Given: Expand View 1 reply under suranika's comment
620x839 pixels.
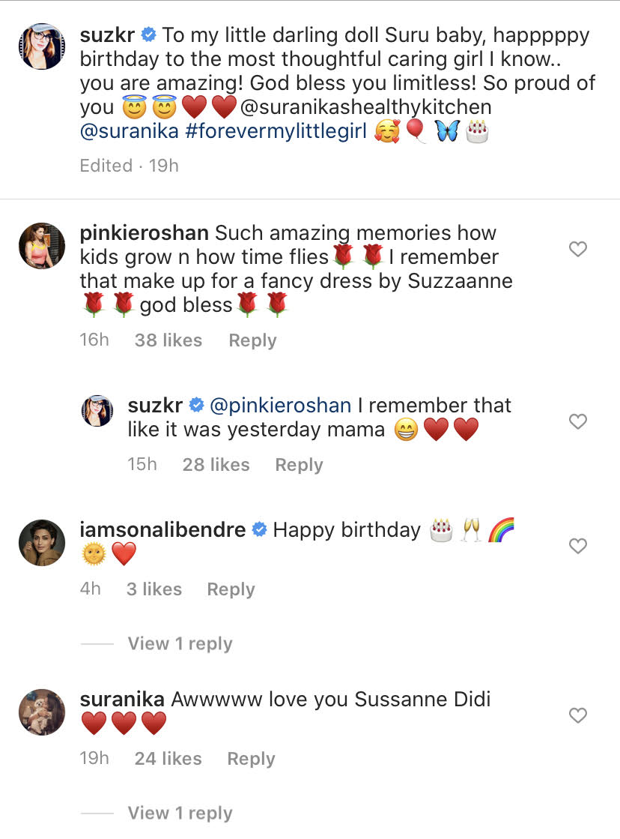Looking at the screenshot, I should [180, 813].
